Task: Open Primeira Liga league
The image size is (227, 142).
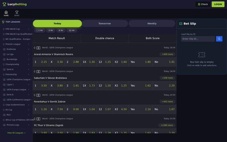Action: pyautogui.click(x=16, y=125)
